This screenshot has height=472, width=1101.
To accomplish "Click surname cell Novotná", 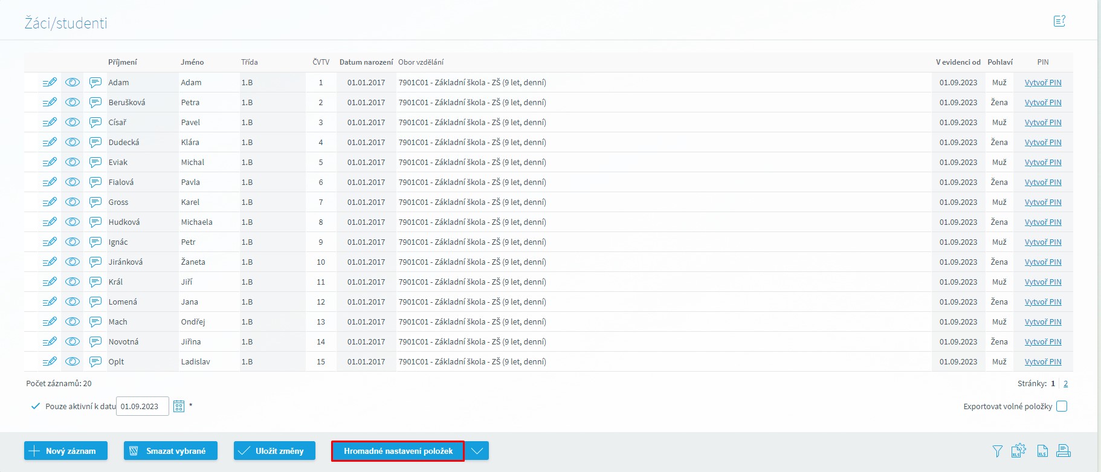I will point(123,341).
